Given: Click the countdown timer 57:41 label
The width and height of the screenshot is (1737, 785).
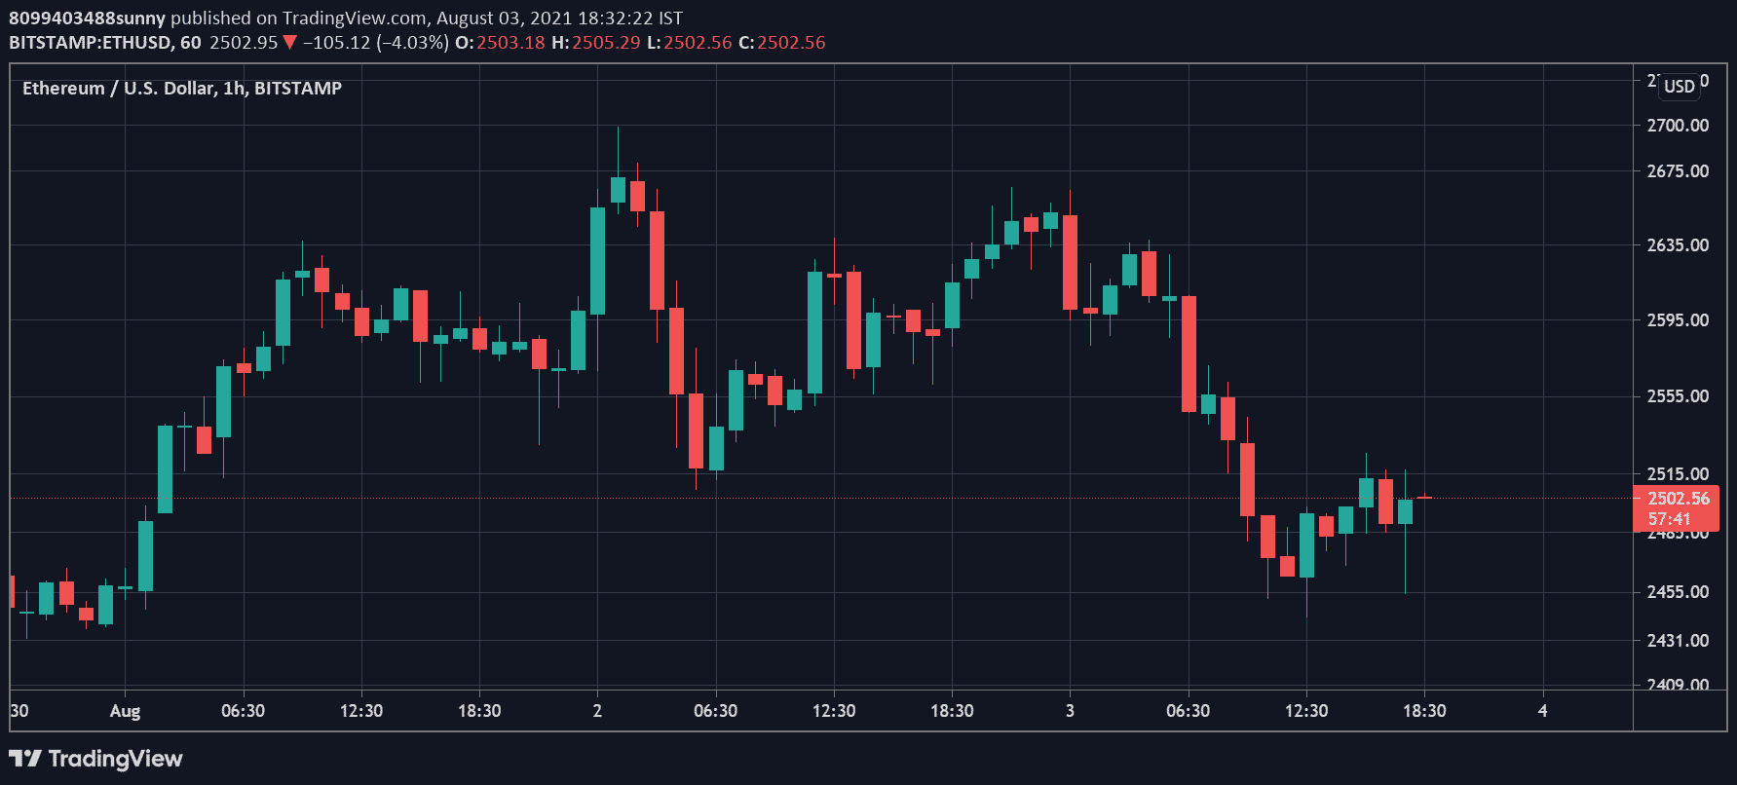Looking at the screenshot, I should pos(1670,519).
